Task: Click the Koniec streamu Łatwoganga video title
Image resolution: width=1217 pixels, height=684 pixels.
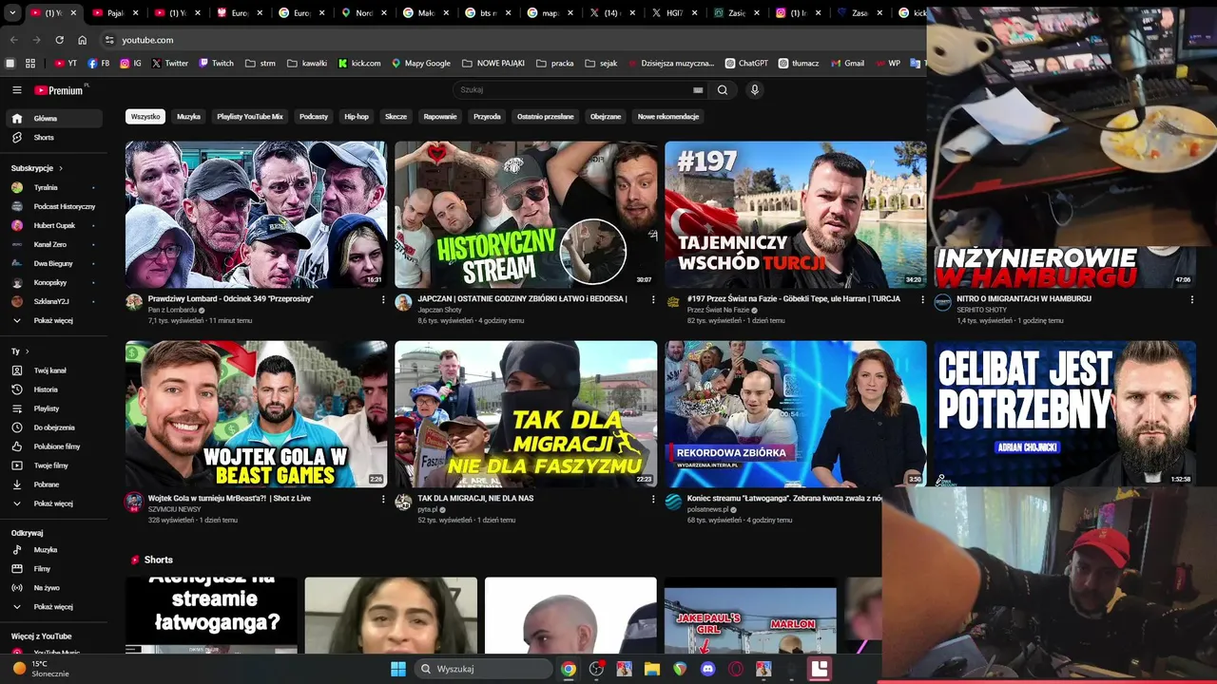Action: point(784,498)
